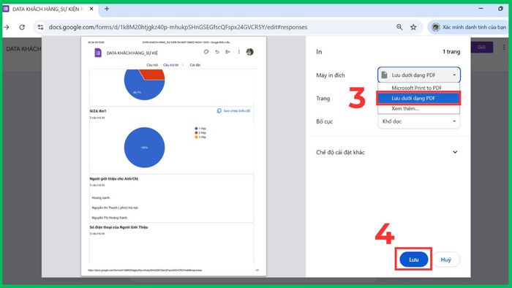Screen dimensions: 512x288
Task: Click the Người giới thiệu cho Anh/Chị heading
Action: pos(113,179)
